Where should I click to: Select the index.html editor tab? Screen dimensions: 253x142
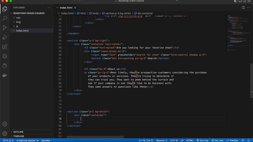(x=66, y=7)
